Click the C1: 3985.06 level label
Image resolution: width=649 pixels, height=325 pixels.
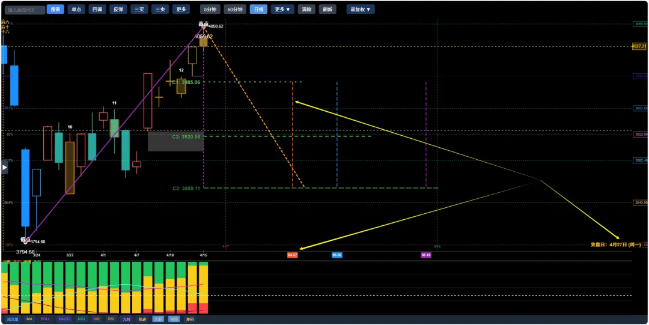coord(186,82)
